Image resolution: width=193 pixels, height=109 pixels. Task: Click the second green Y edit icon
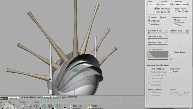coord(58,106)
